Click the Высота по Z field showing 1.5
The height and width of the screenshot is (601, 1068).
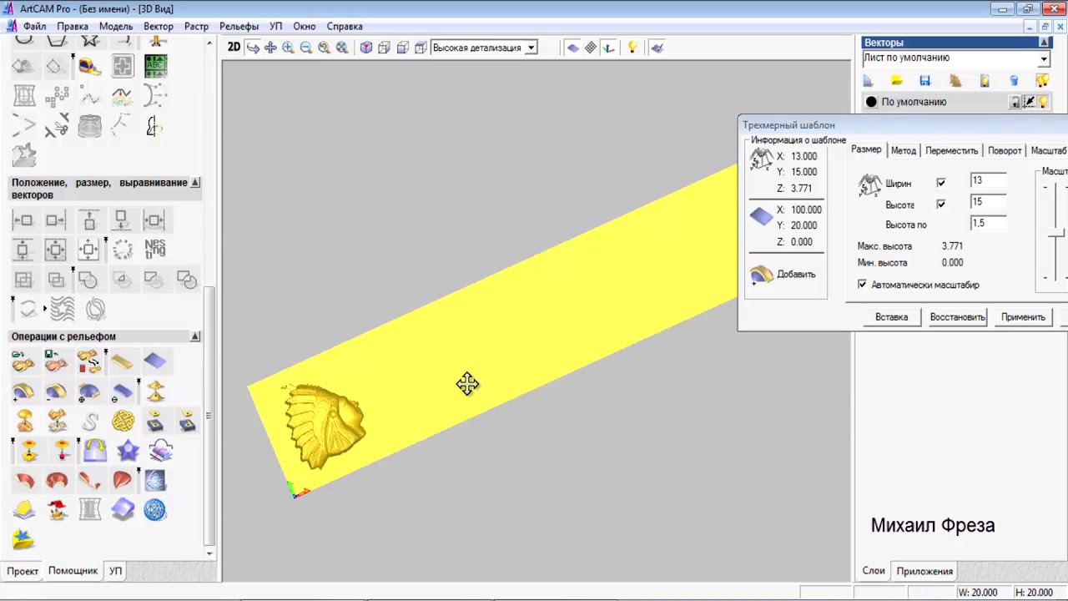(x=988, y=224)
